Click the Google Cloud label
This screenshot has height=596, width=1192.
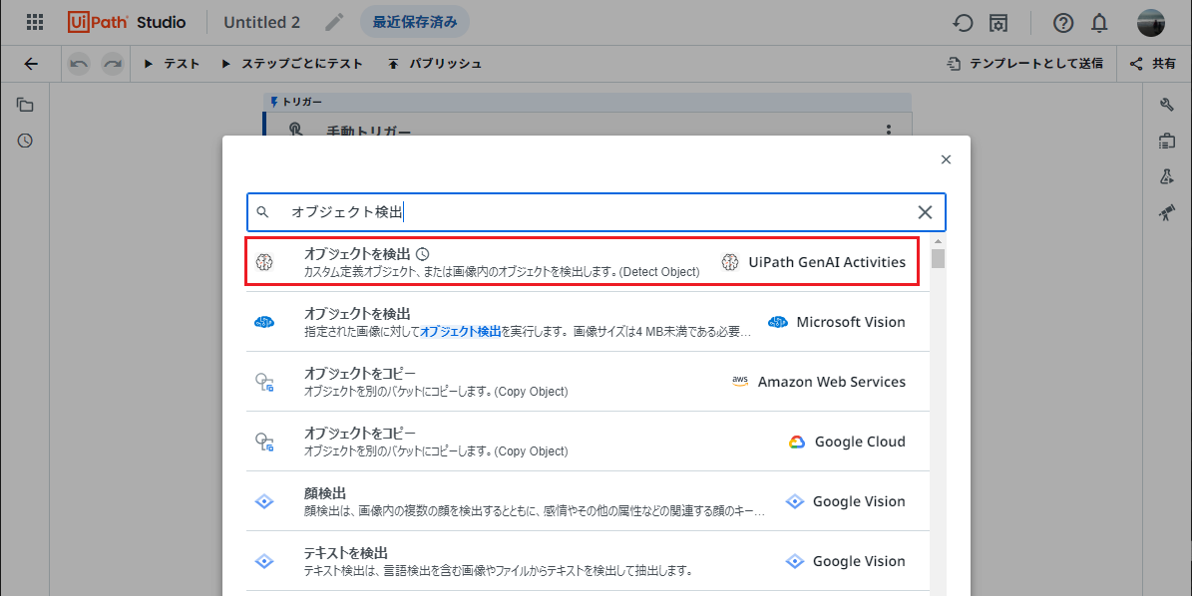coord(860,442)
